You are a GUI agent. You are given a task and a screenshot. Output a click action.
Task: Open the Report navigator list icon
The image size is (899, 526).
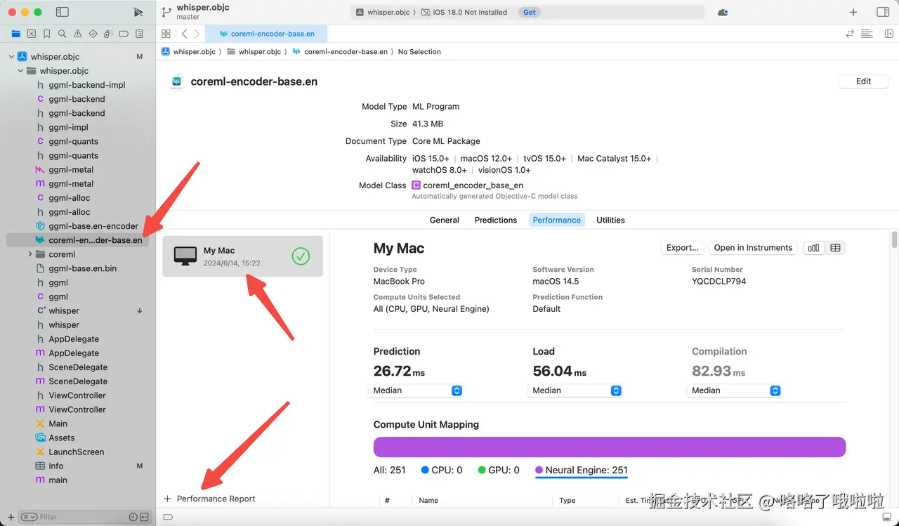coord(139,34)
